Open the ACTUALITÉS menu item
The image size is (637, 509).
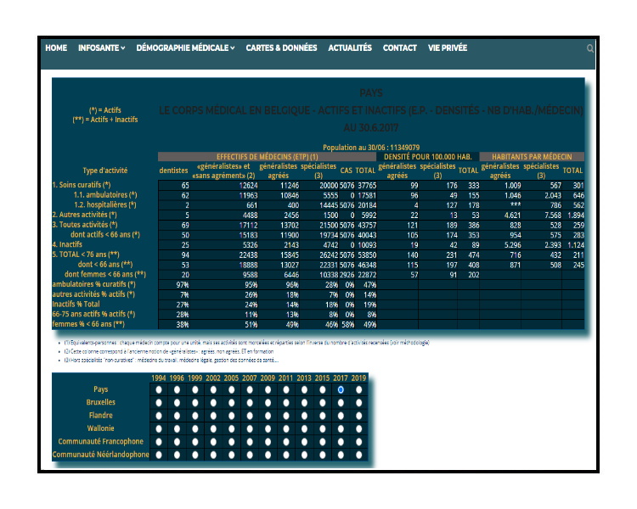click(x=350, y=48)
